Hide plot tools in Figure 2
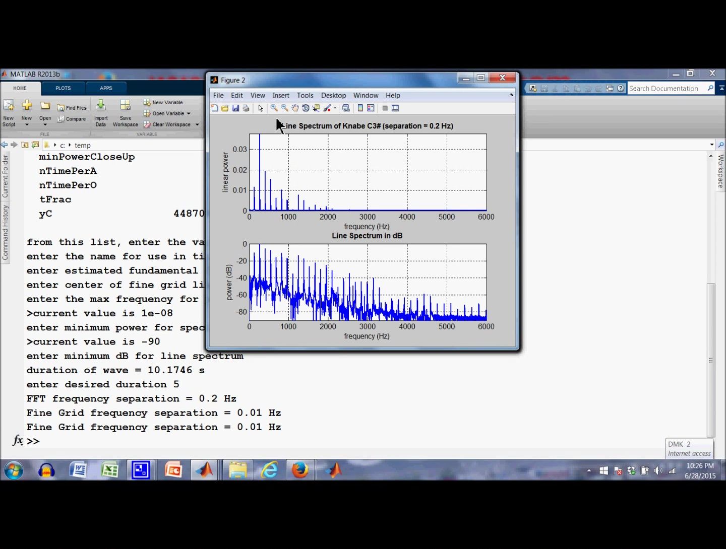Screen dimensions: 726x549 (x=385, y=108)
